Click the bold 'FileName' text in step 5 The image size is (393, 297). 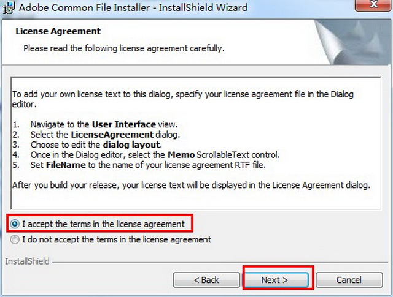(x=59, y=166)
